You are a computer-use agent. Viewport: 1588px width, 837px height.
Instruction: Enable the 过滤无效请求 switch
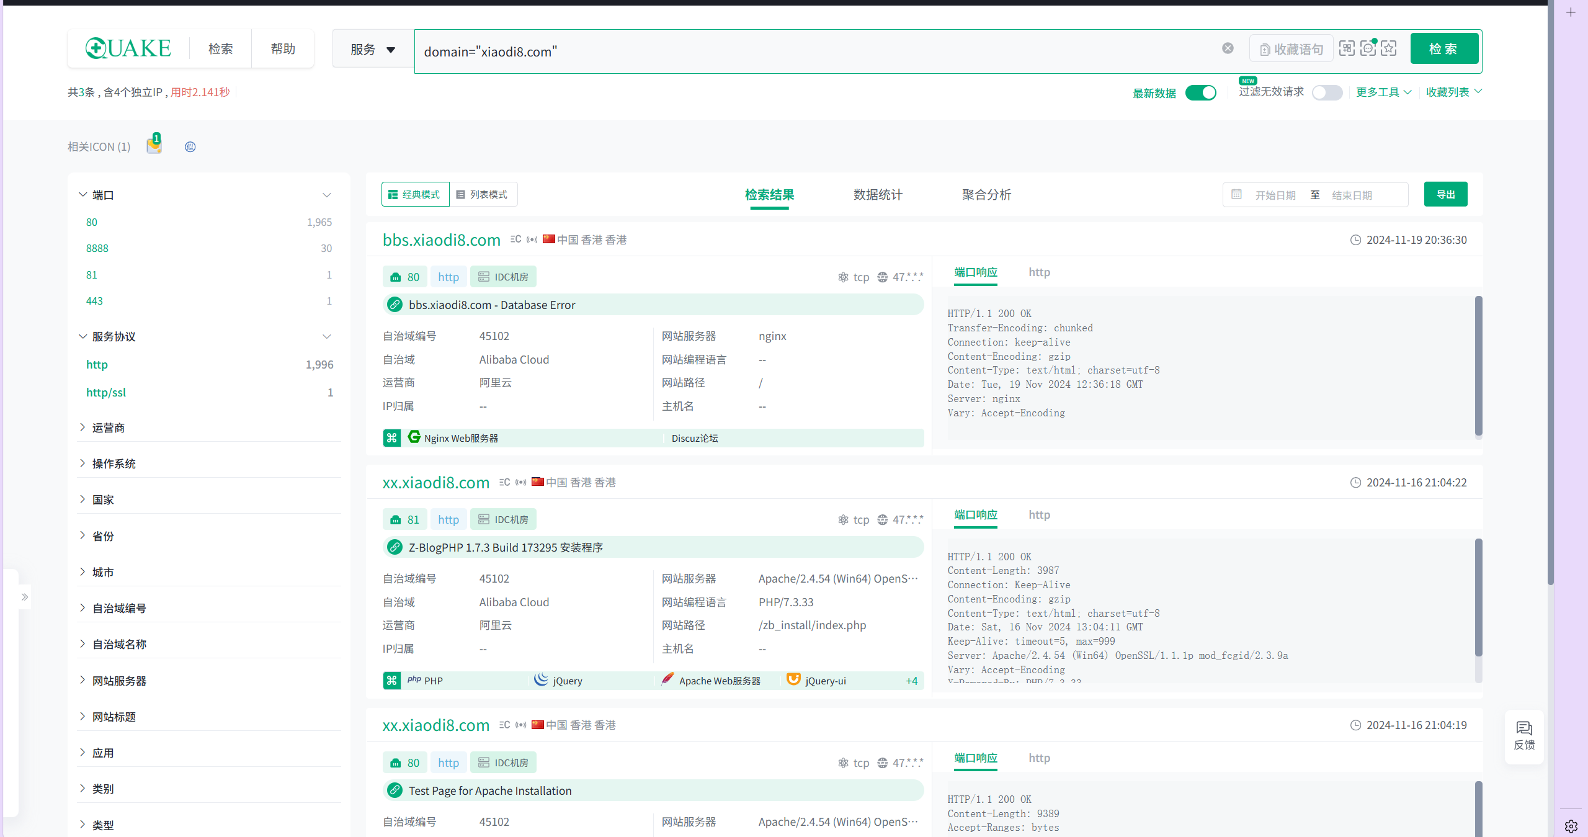(1327, 93)
